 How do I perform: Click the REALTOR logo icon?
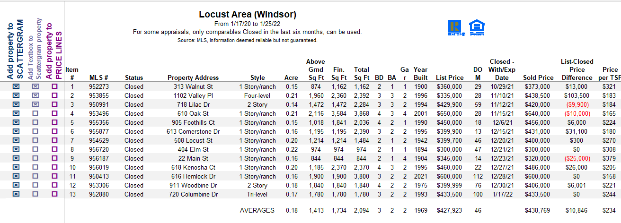click(x=456, y=27)
